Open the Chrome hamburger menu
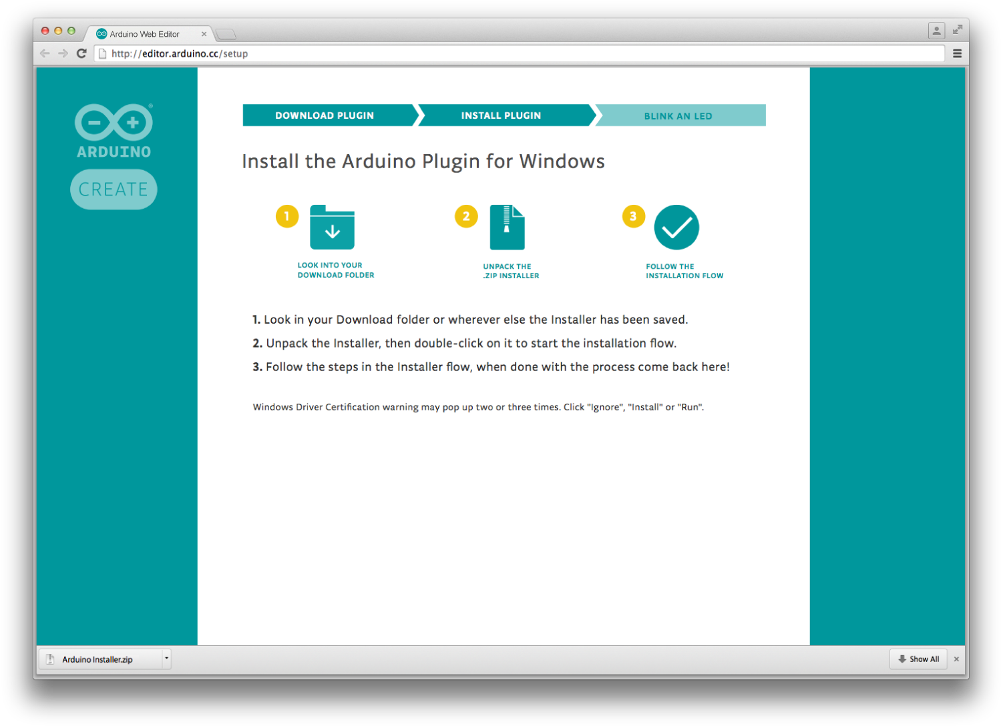1001x726 pixels. pyautogui.click(x=957, y=53)
